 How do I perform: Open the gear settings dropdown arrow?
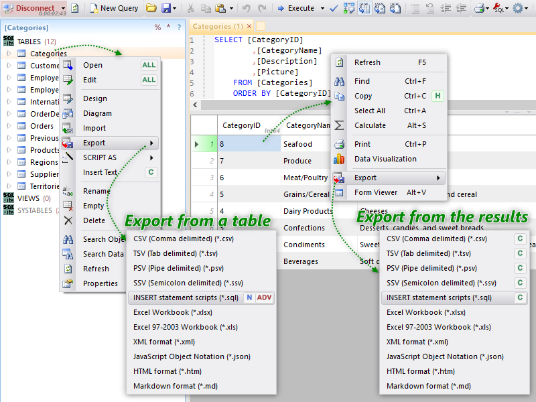[x=527, y=8]
